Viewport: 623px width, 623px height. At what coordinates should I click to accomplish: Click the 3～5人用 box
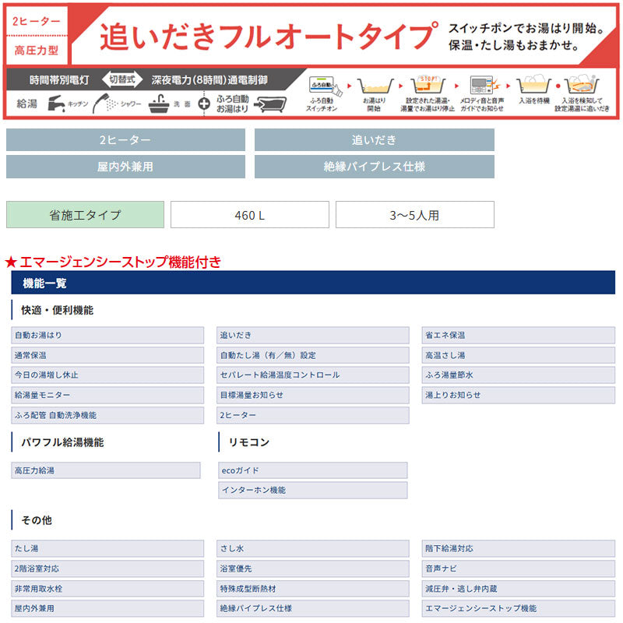point(415,215)
